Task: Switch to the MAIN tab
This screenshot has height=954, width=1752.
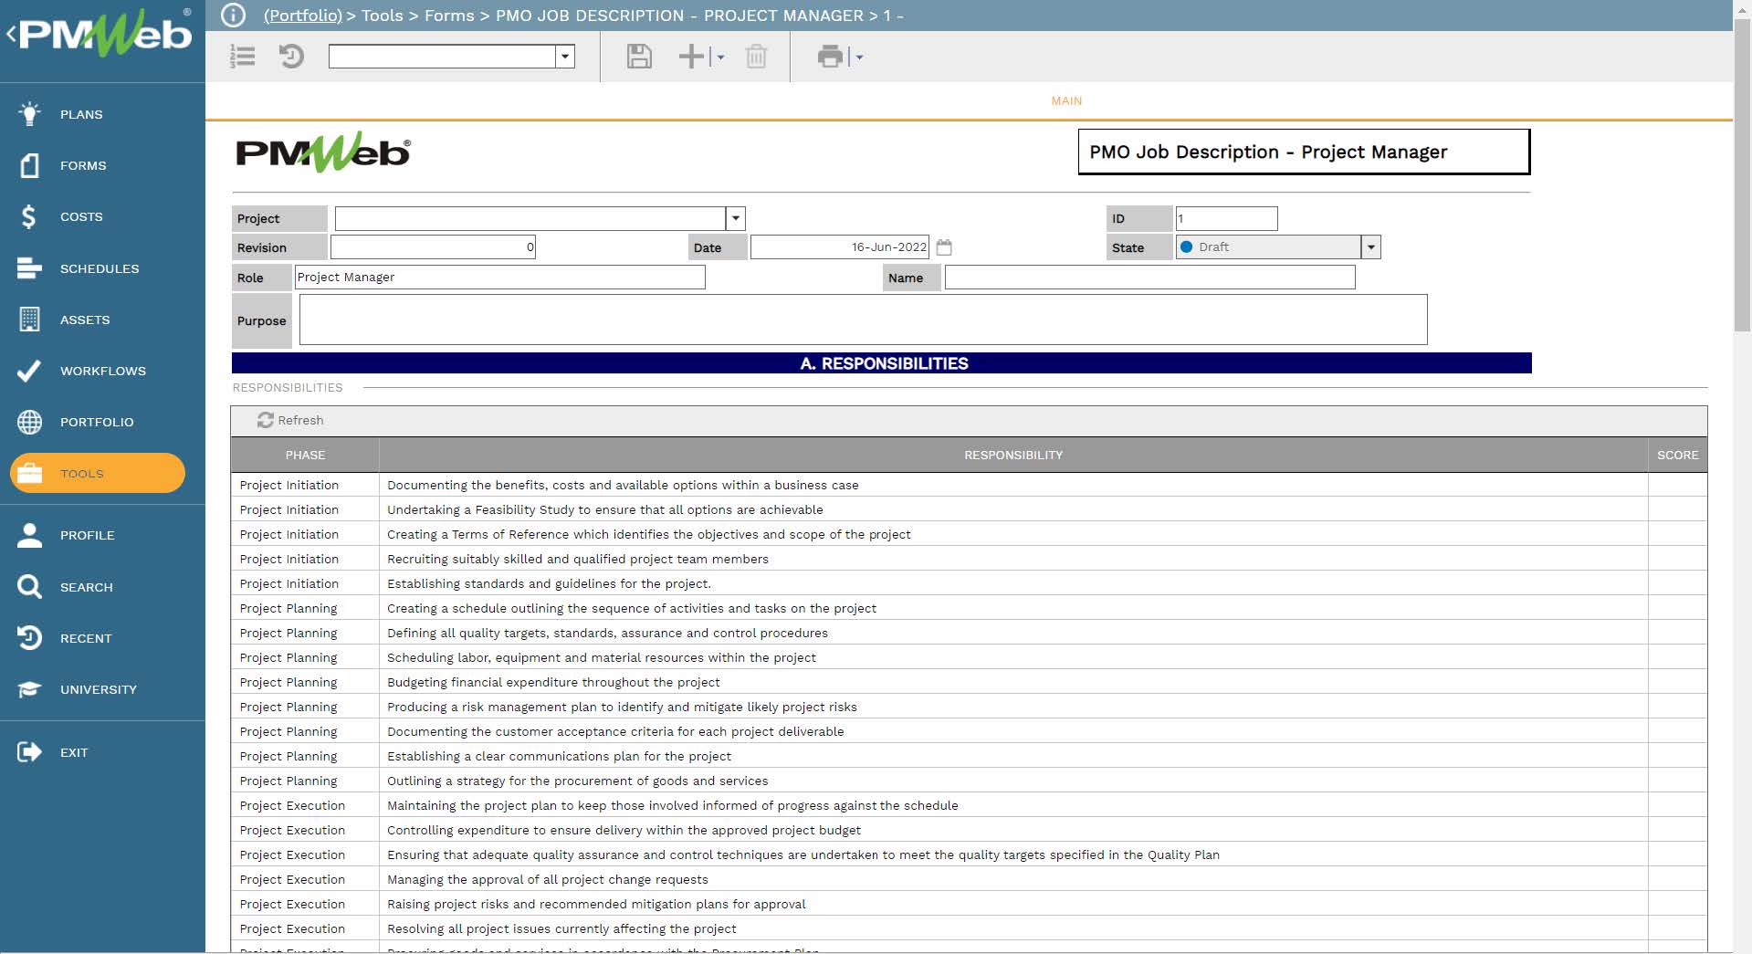Action: (x=1066, y=100)
